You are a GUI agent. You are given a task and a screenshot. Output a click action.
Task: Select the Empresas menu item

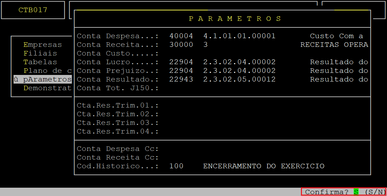(42, 45)
